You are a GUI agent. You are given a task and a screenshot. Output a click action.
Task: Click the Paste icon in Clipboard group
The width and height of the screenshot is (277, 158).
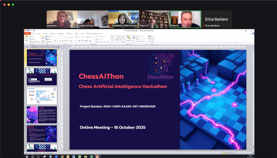tap(27, 38)
